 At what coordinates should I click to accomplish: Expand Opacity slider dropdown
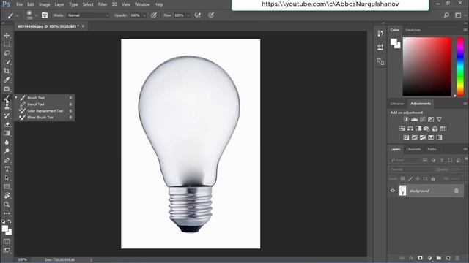[x=144, y=15]
